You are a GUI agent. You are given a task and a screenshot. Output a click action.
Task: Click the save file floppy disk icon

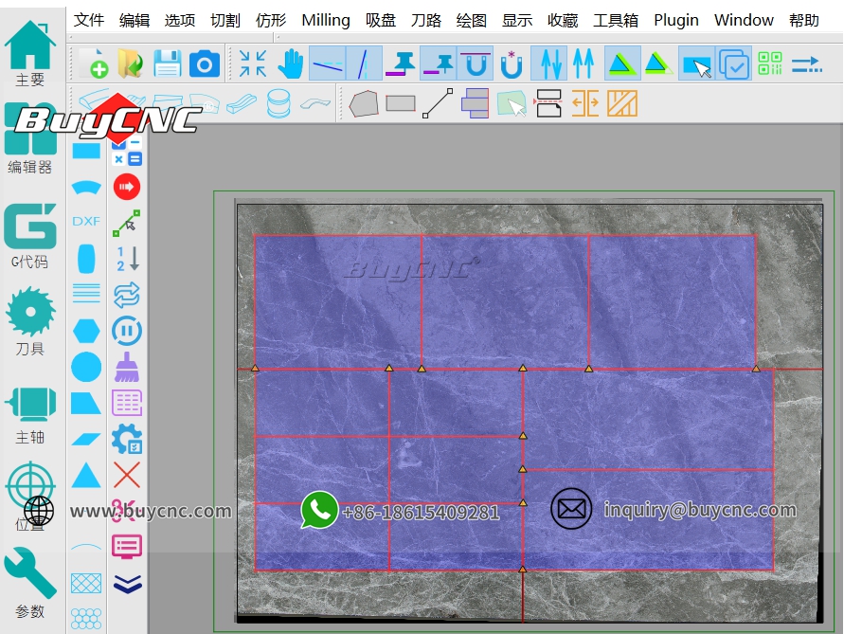[x=167, y=64]
